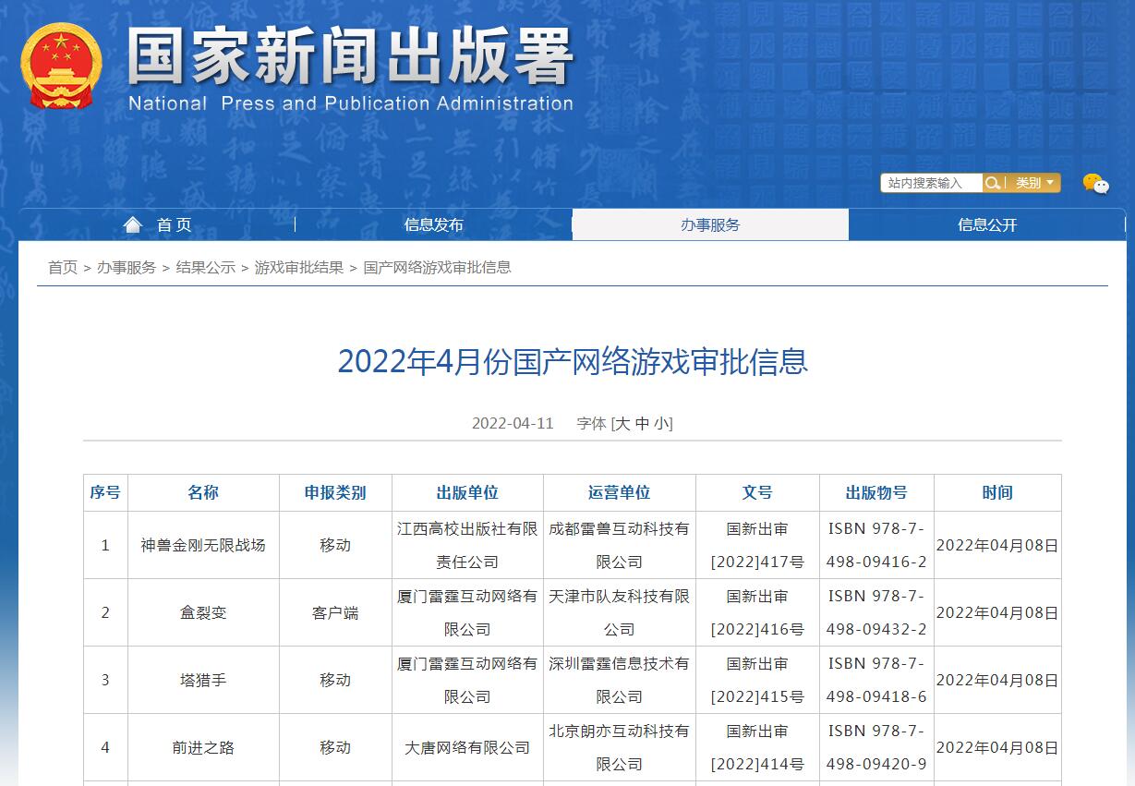Image resolution: width=1135 pixels, height=786 pixels.
Task: Click the 国家新闻出版署 site title
Action: [350, 59]
